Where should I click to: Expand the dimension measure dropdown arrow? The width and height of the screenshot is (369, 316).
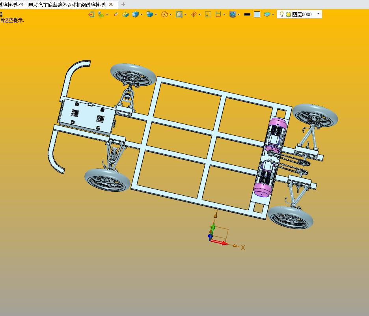(x=224, y=15)
